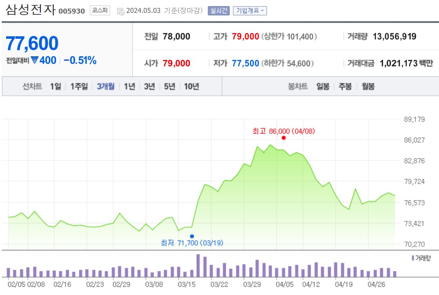Screen dimensions: 439x295
Task: Click the 거래대금 value 1,021,173
Action: pyautogui.click(x=398, y=63)
